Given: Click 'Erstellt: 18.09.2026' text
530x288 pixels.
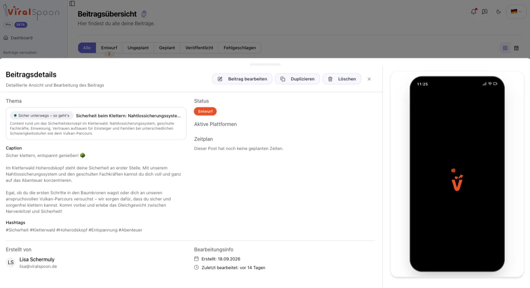Looking at the screenshot, I should [x=221, y=259].
